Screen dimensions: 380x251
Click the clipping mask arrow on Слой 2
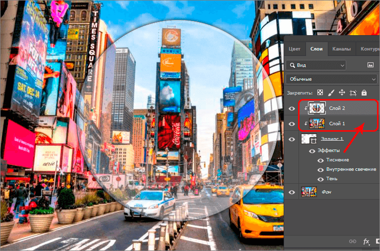coord(305,108)
